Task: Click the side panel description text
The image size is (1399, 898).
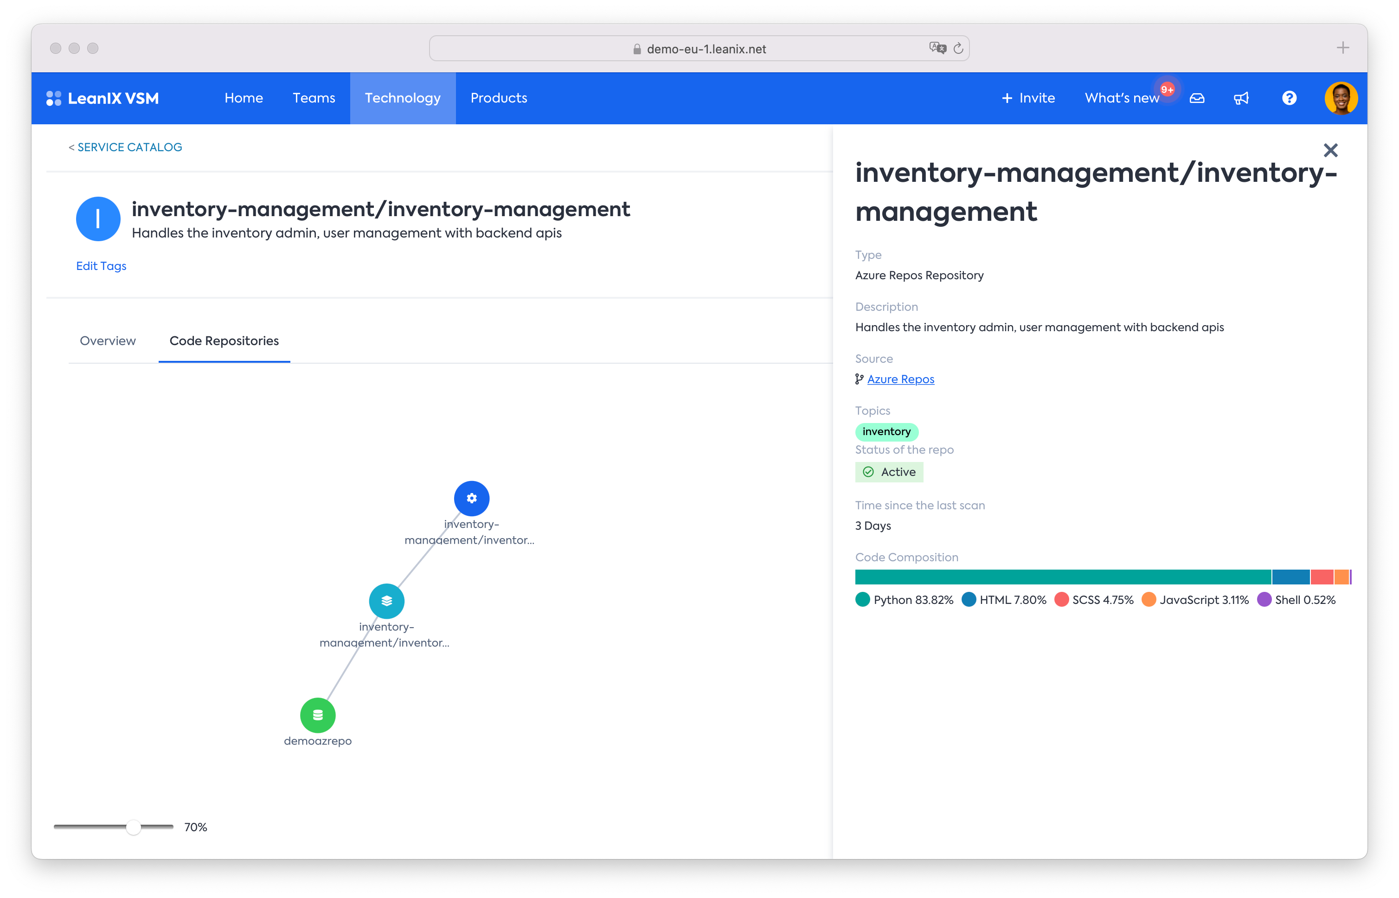Action: tap(1039, 327)
